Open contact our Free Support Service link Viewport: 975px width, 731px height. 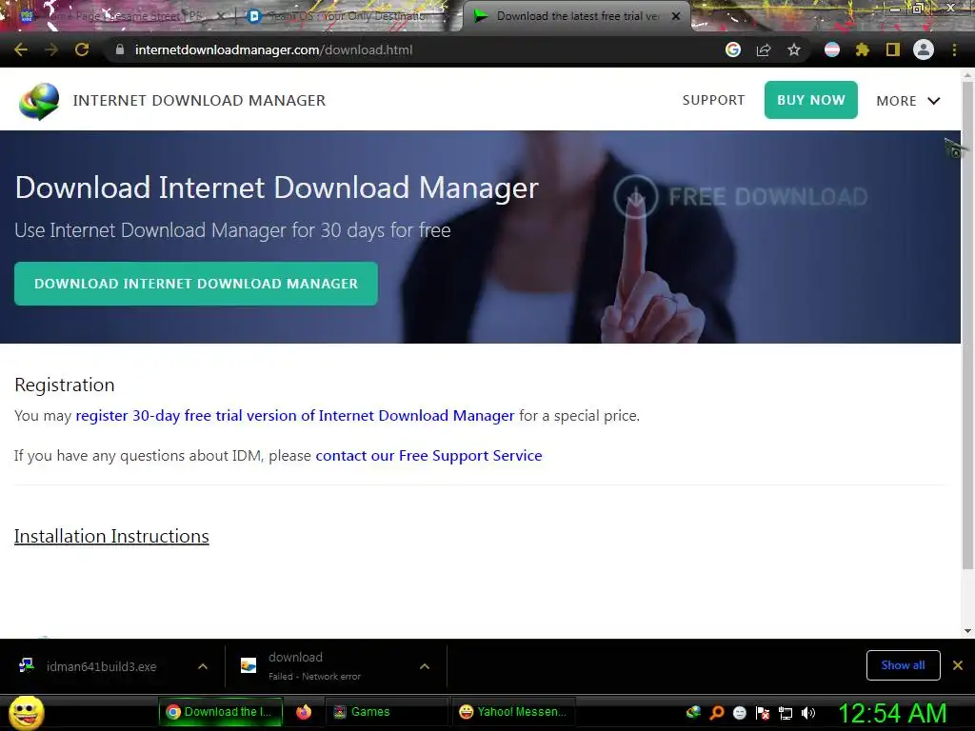pos(429,456)
